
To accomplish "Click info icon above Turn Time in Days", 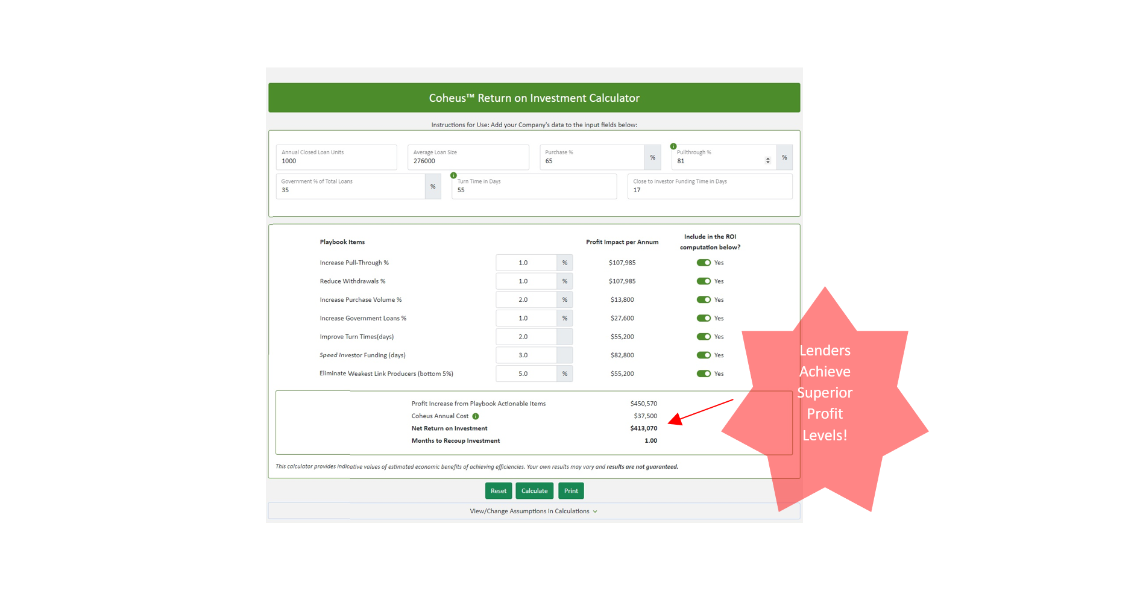I will pos(453,175).
